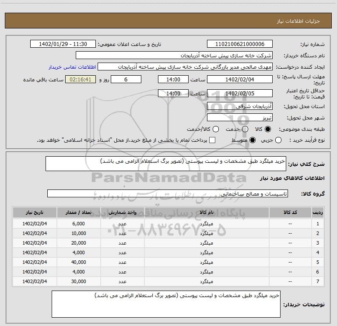Click the نام کالا column header
337x326 pixels.
point(207,212)
